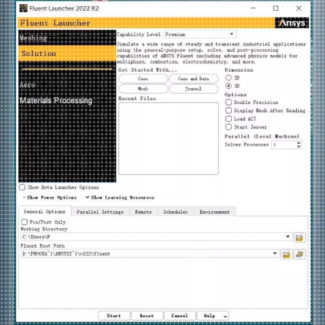Click the Mesh button
325x325 pixels.
coord(143,89)
